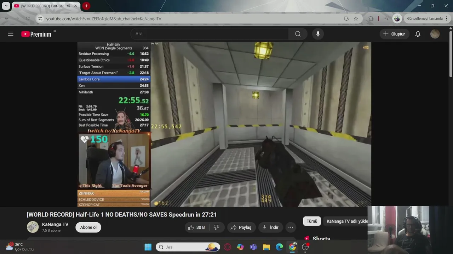Open Chrome profile avatar
This screenshot has height=254, width=453.
[x=397, y=19]
